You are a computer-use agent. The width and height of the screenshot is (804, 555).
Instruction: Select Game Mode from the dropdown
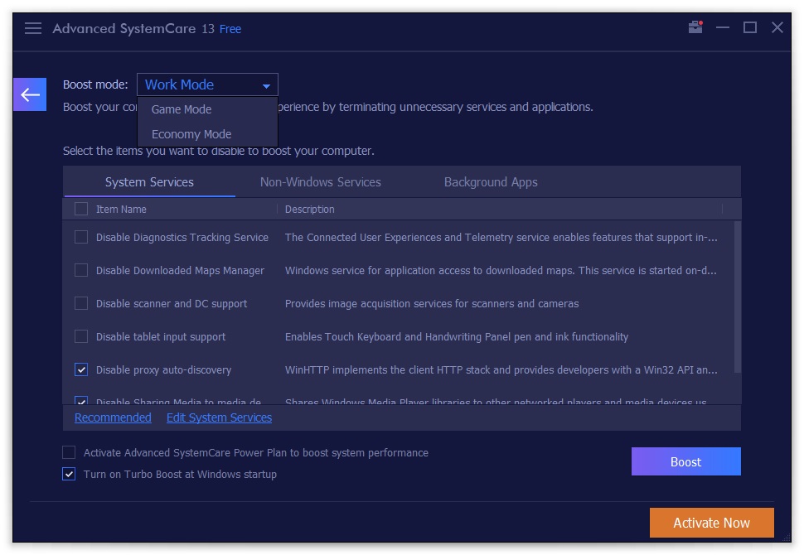[181, 109]
